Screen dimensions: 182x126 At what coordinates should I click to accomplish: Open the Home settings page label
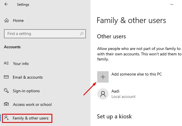pyautogui.click(x=18, y=20)
